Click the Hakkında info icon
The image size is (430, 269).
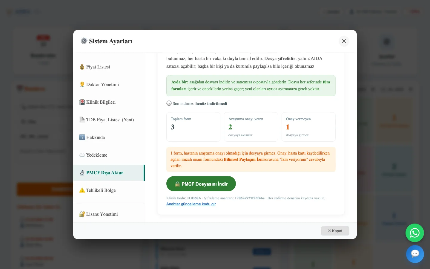82,137
